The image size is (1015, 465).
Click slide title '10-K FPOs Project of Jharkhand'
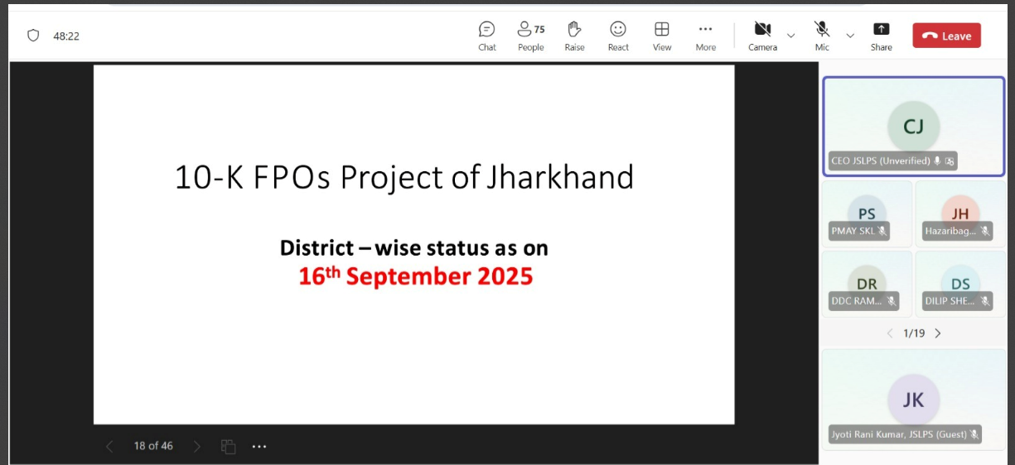pos(404,177)
